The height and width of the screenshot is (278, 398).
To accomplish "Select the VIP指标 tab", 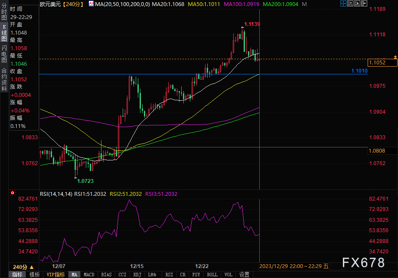I will point(55,275).
